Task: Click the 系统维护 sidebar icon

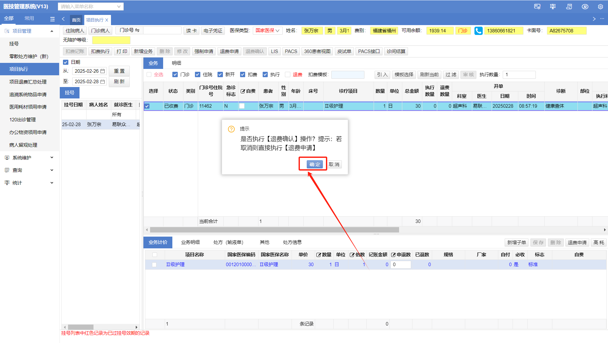Action: coord(7,158)
